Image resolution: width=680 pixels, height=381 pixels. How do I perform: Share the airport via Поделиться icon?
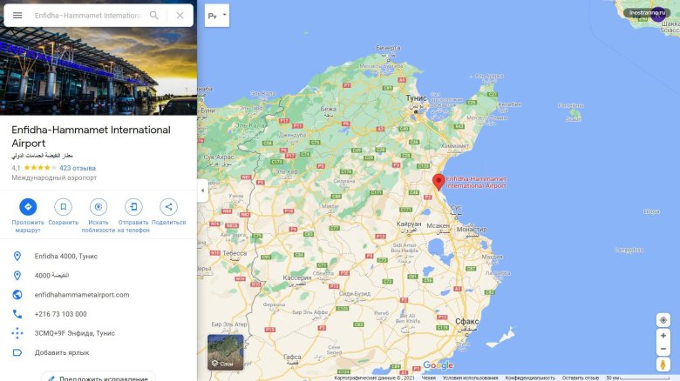point(169,207)
